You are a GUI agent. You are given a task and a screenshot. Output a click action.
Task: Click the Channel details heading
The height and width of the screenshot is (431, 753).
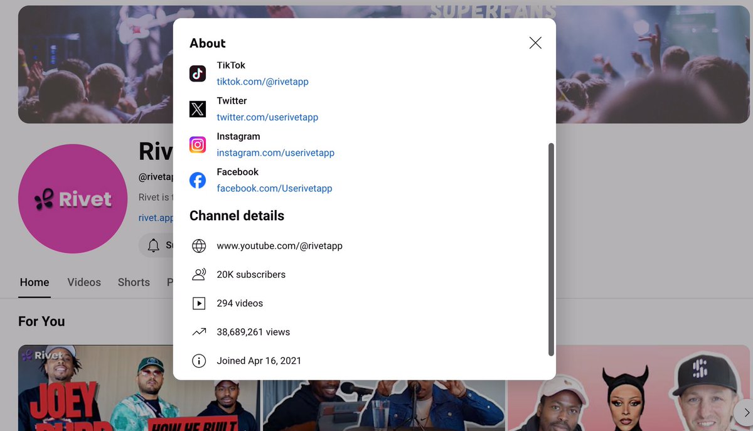coord(237,216)
